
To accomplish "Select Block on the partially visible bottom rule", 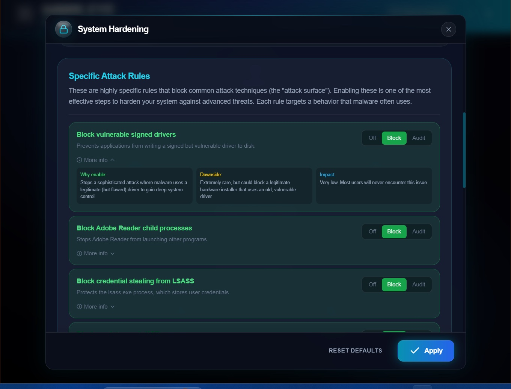I will click(394, 332).
